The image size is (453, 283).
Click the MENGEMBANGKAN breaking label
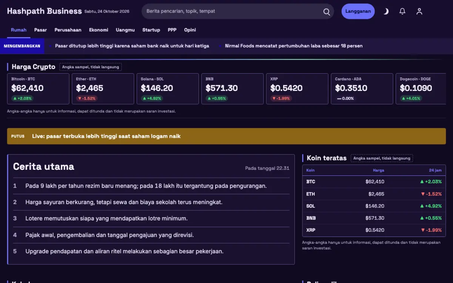coord(22,46)
